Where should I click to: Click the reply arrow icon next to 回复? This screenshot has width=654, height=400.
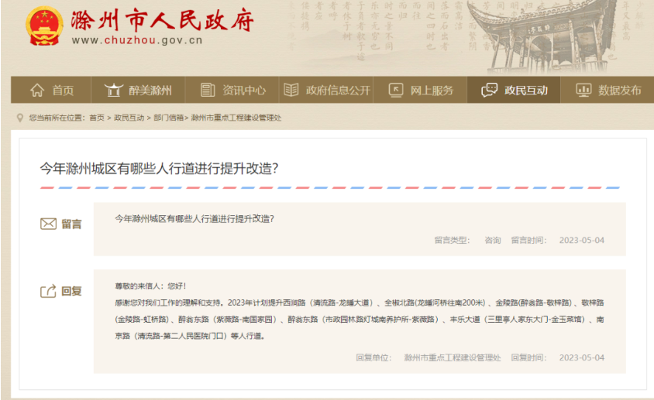point(48,291)
